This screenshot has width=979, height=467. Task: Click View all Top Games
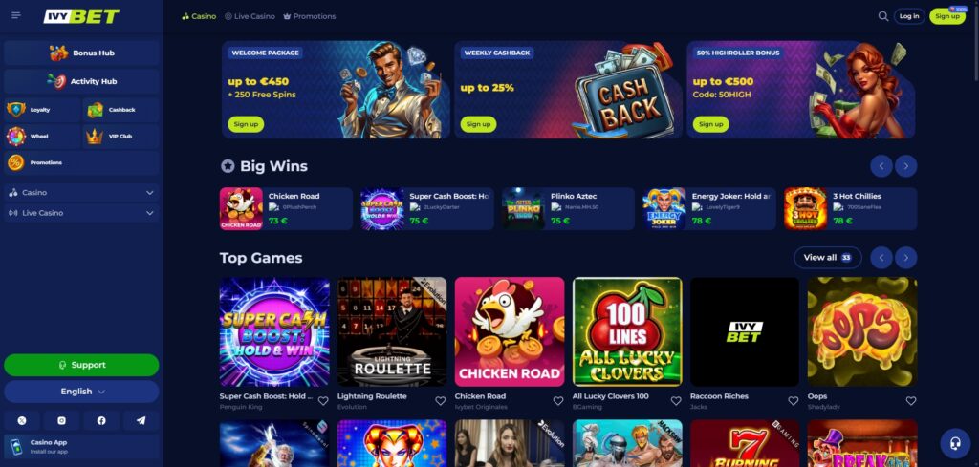tap(827, 258)
